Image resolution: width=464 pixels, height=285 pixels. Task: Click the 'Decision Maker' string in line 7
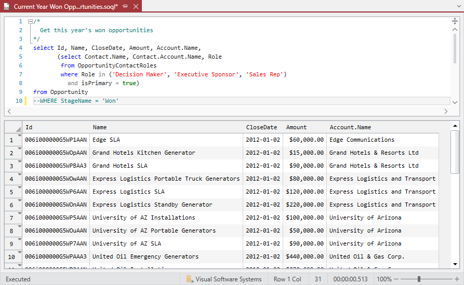tap(139, 74)
